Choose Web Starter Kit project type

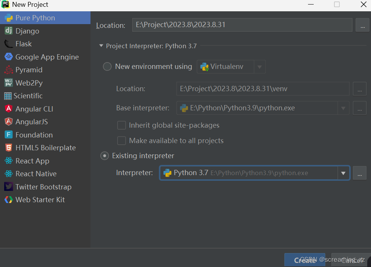point(45,200)
